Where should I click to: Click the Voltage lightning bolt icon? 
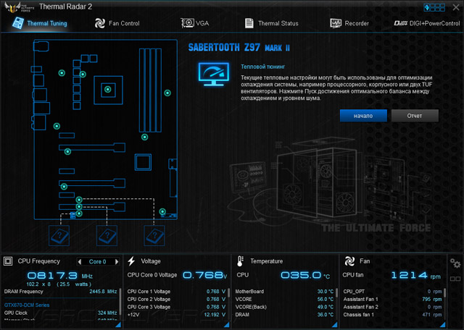point(131,261)
